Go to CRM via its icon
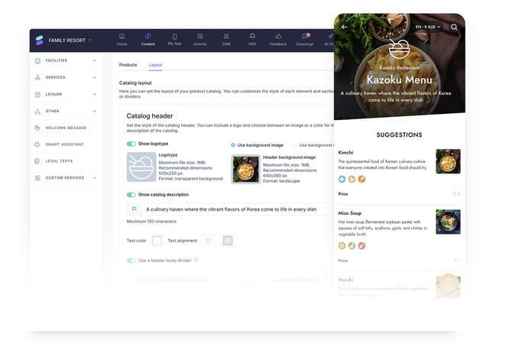Image resolution: width=512 pixels, height=350 pixels. [226, 37]
